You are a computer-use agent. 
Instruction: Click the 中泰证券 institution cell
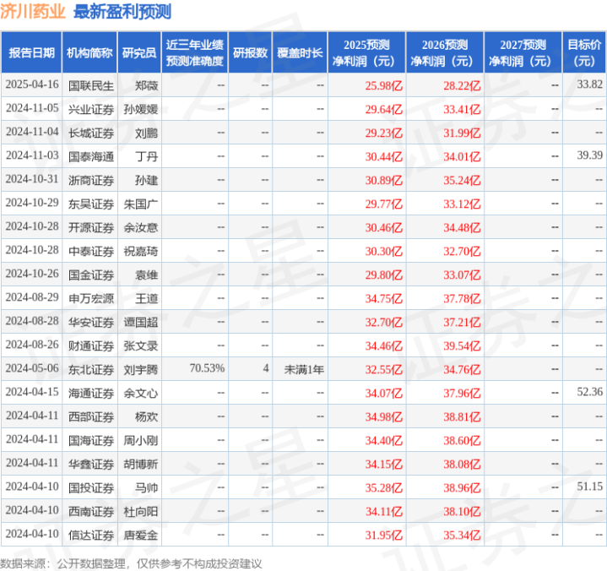[91, 252]
